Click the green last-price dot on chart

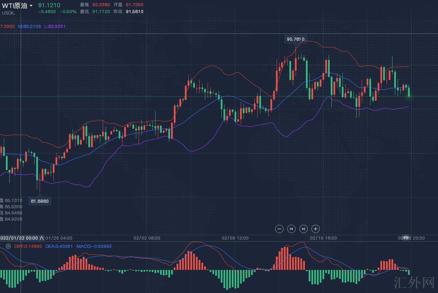tap(409, 95)
